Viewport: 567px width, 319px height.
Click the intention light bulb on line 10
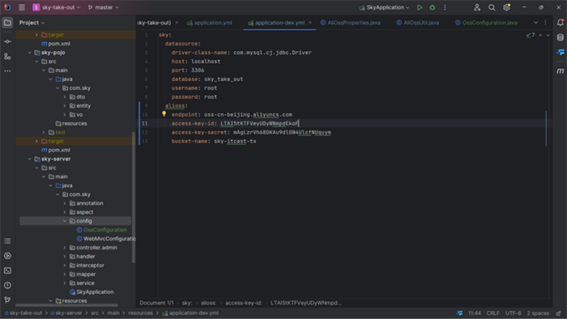[x=164, y=114]
